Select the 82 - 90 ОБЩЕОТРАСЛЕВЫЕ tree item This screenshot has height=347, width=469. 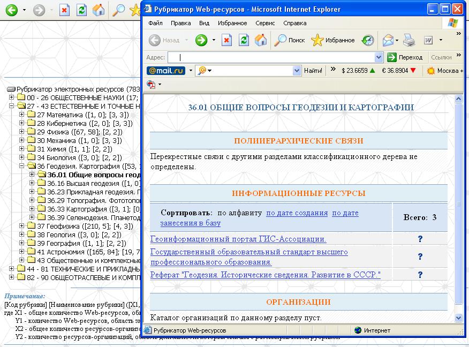click(84, 277)
